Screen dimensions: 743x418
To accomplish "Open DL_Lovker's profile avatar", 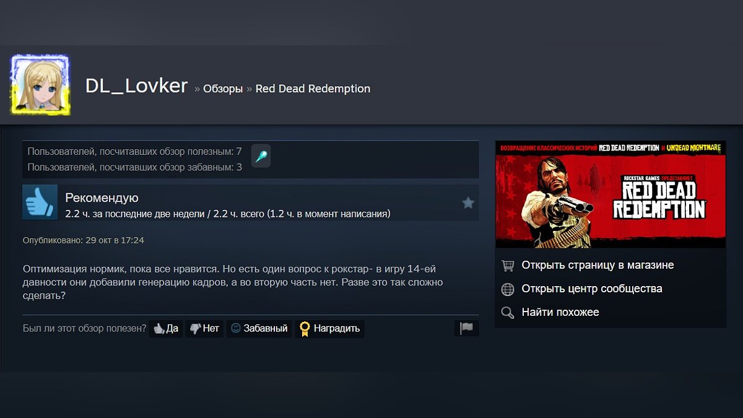I will coord(40,84).
